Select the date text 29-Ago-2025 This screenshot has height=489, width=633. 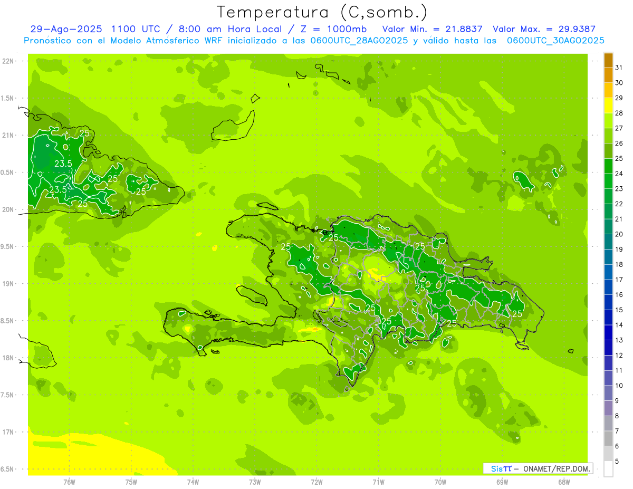pyautogui.click(x=65, y=29)
